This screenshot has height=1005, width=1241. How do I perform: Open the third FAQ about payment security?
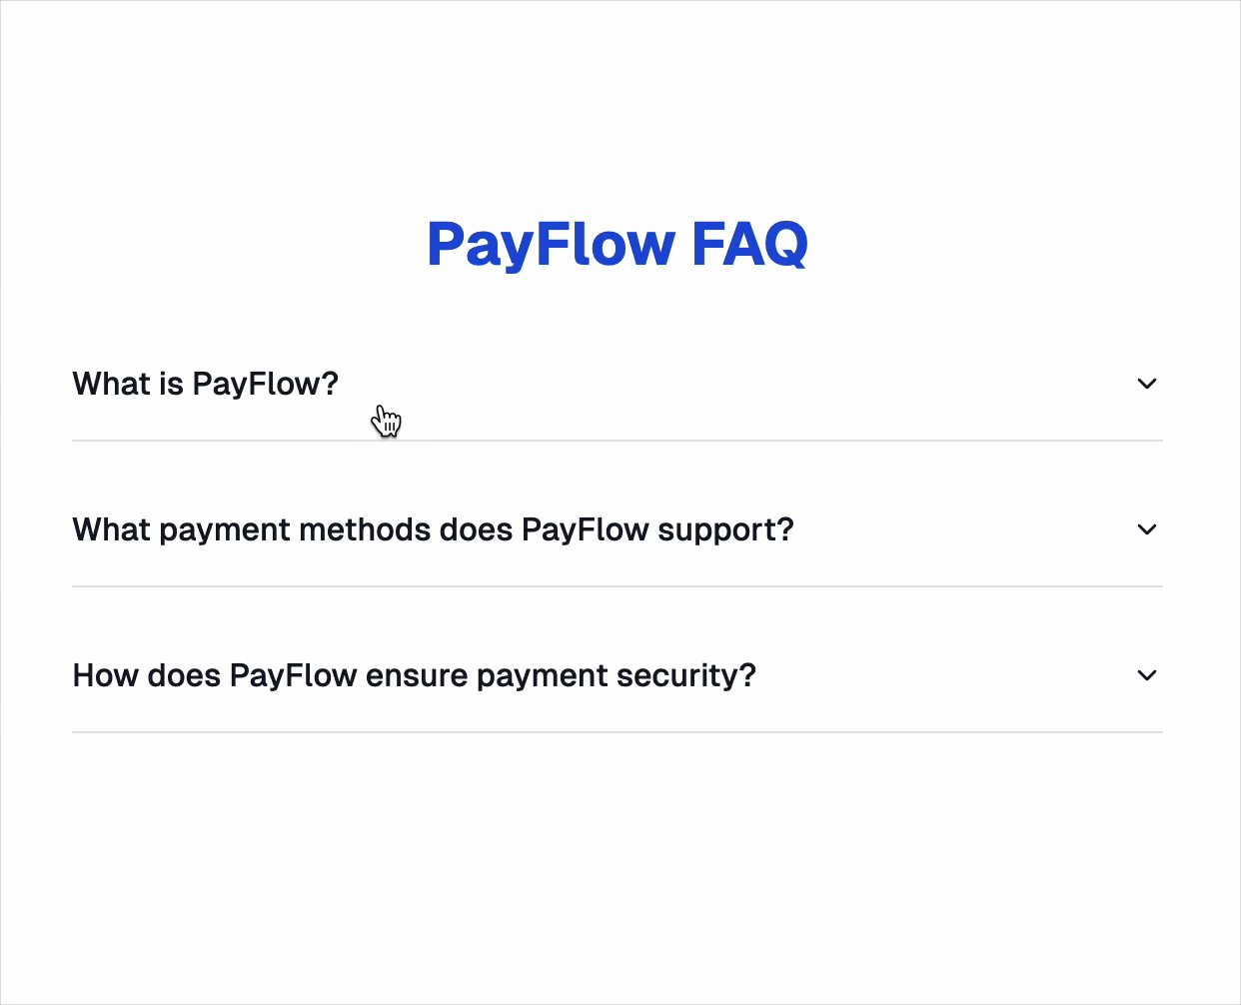[x=415, y=675]
